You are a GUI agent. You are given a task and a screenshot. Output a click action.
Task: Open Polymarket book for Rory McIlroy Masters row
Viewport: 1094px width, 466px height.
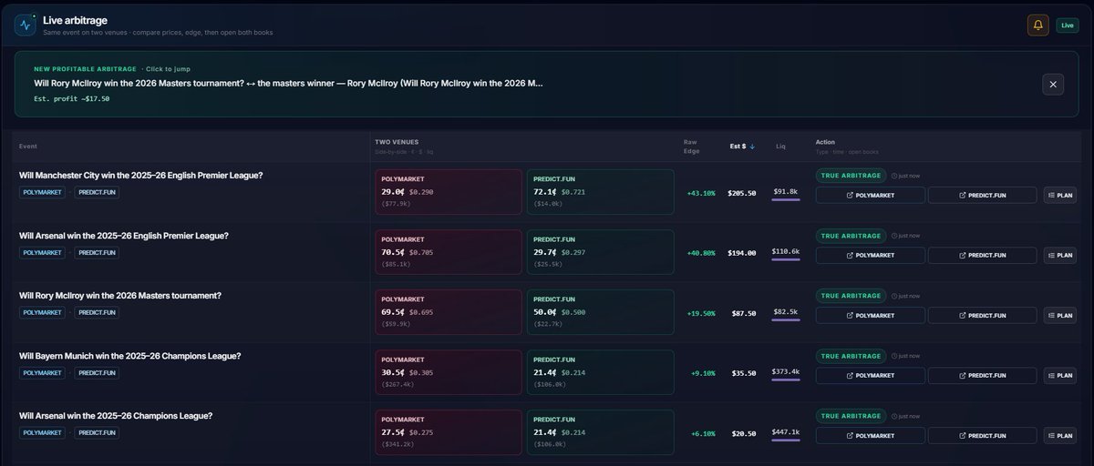pyautogui.click(x=871, y=315)
